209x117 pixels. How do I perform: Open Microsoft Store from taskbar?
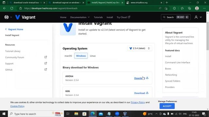pos(84,114)
